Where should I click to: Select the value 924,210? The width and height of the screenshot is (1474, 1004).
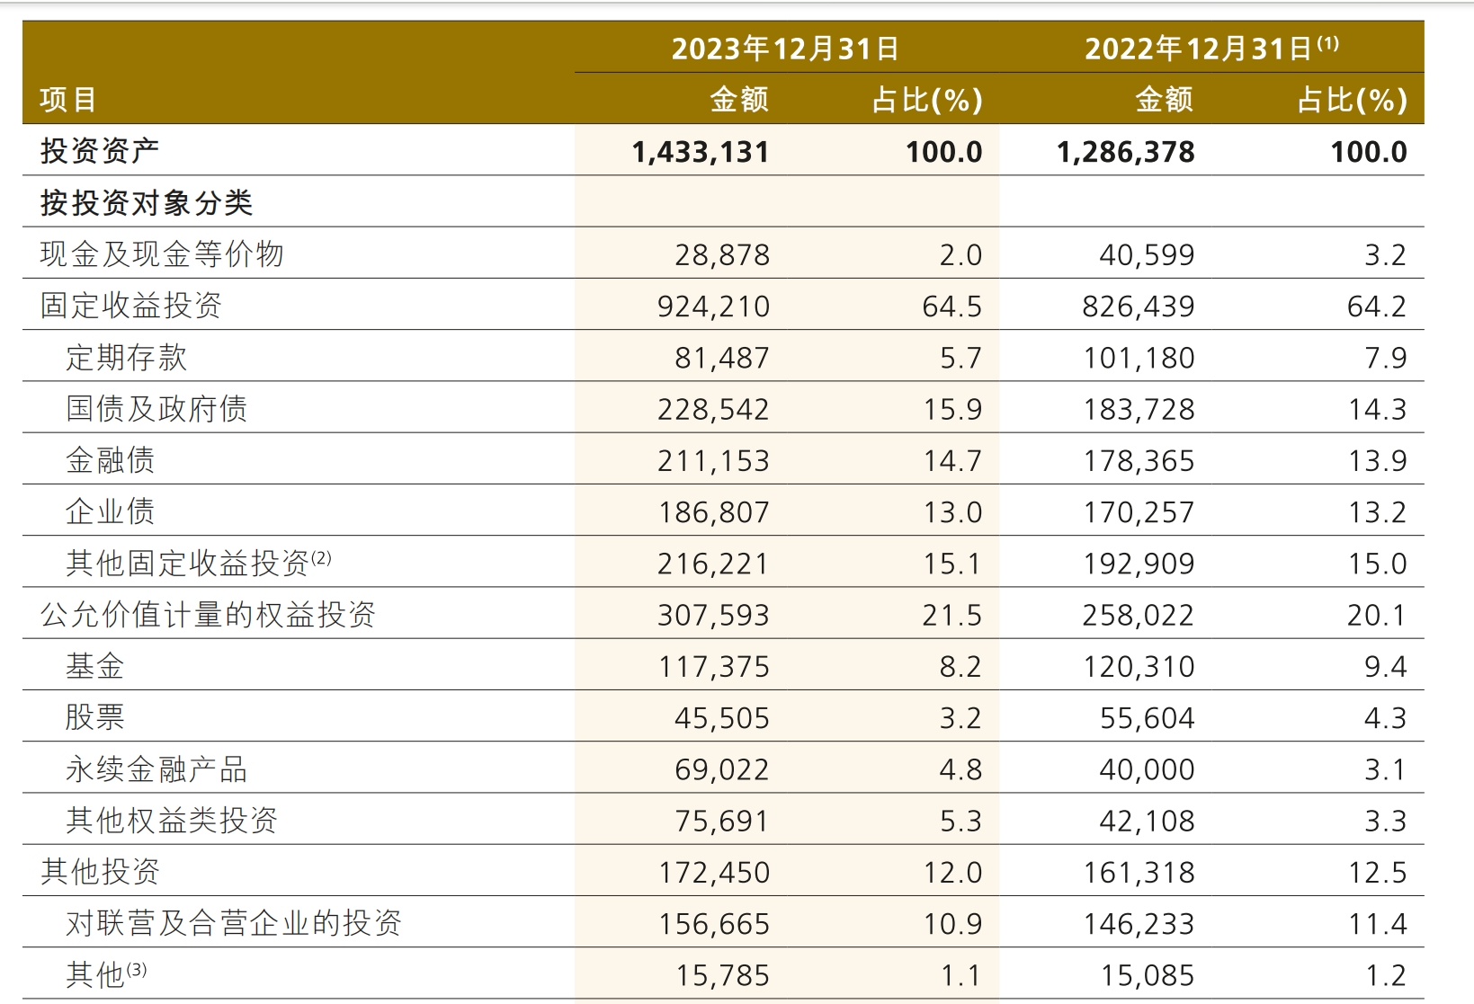[x=713, y=307]
